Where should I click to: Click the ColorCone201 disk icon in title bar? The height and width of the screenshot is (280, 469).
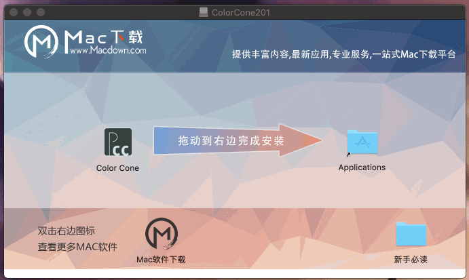point(204,12)
